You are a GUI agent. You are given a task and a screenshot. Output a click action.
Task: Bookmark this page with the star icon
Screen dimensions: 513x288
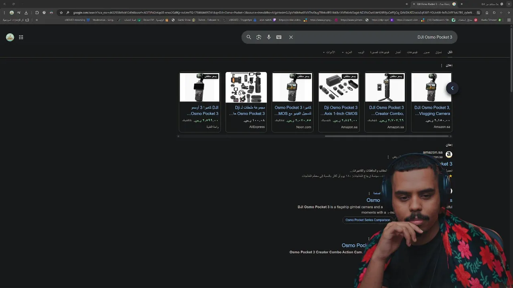click(x=61, y=12)
